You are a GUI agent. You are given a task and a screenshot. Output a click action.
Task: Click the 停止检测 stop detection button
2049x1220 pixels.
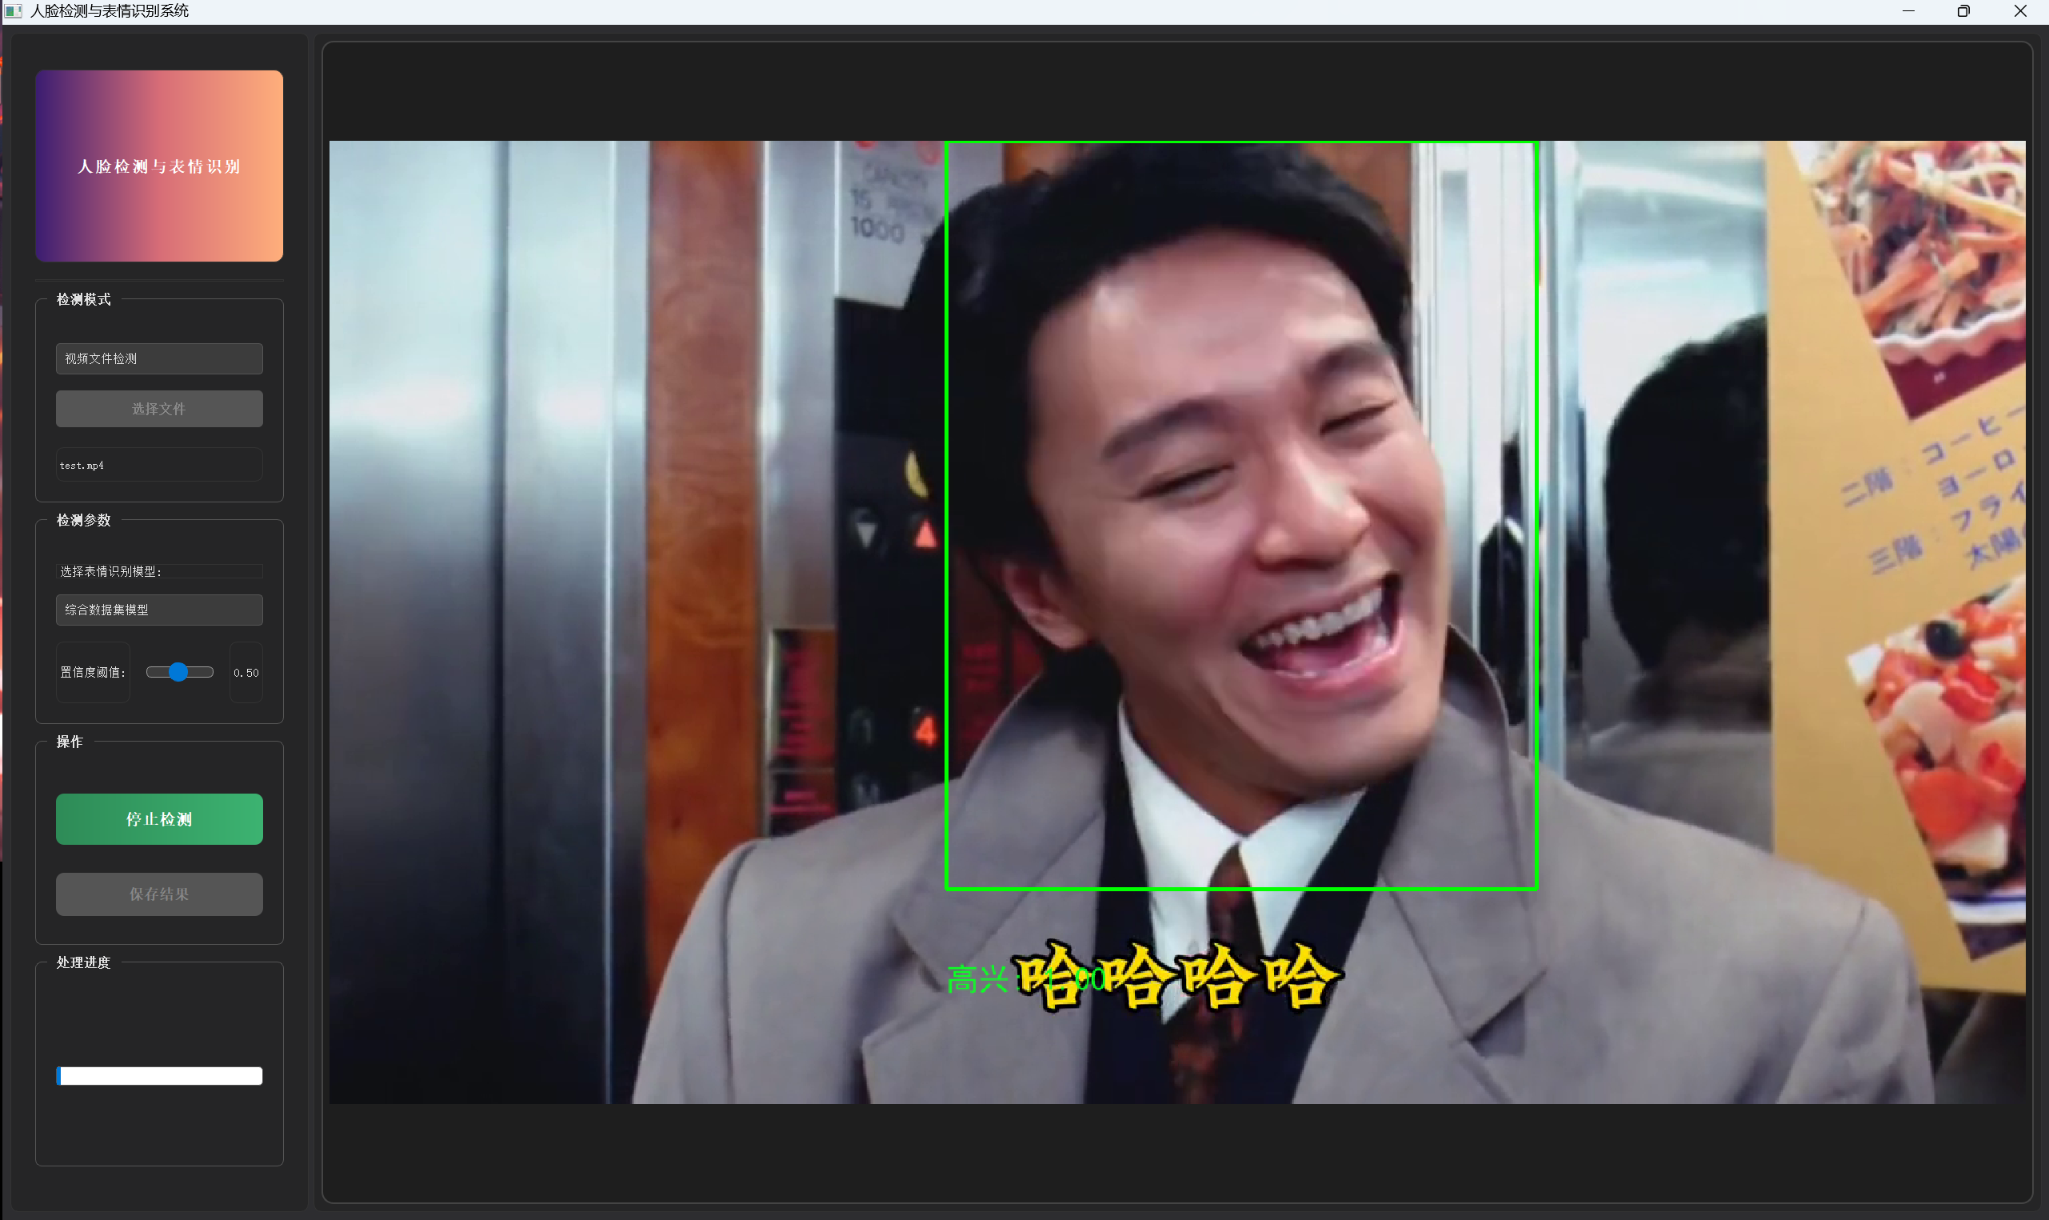point(158,819)
